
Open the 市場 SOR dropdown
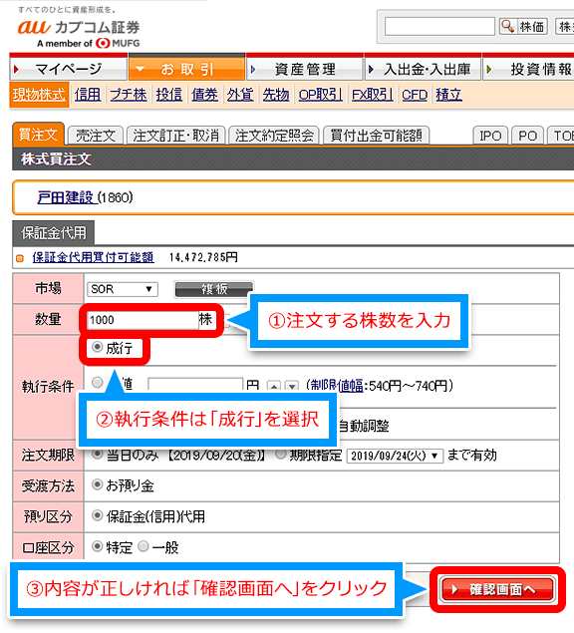pyautogui.click(x=123, y=289)
